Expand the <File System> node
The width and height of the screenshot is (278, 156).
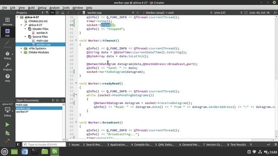[21, 48]
